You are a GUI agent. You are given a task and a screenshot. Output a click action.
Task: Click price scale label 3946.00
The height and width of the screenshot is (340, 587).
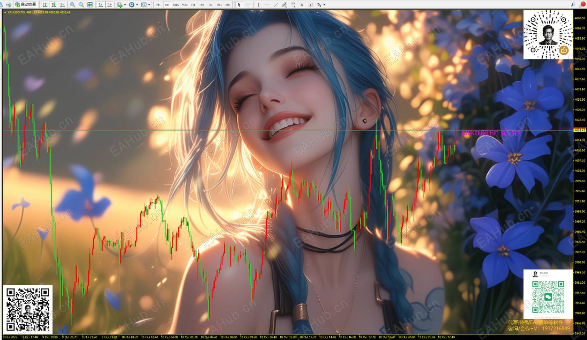(x=580, y=324)
